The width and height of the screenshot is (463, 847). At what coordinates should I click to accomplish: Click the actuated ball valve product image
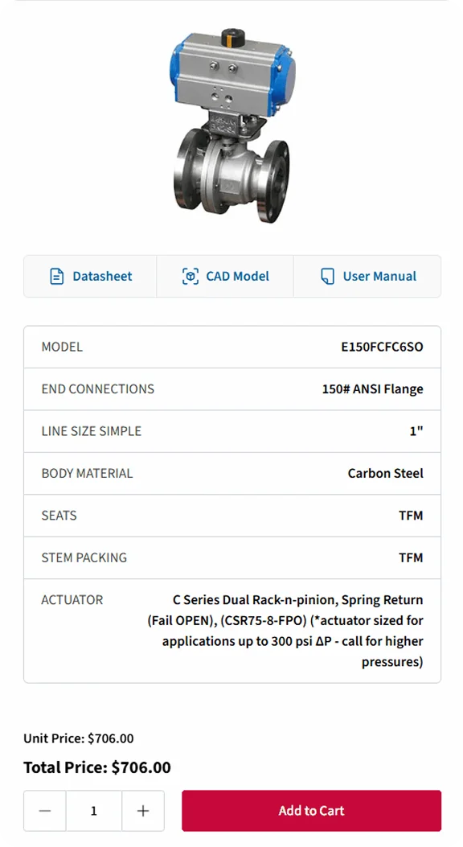[232, 125]
